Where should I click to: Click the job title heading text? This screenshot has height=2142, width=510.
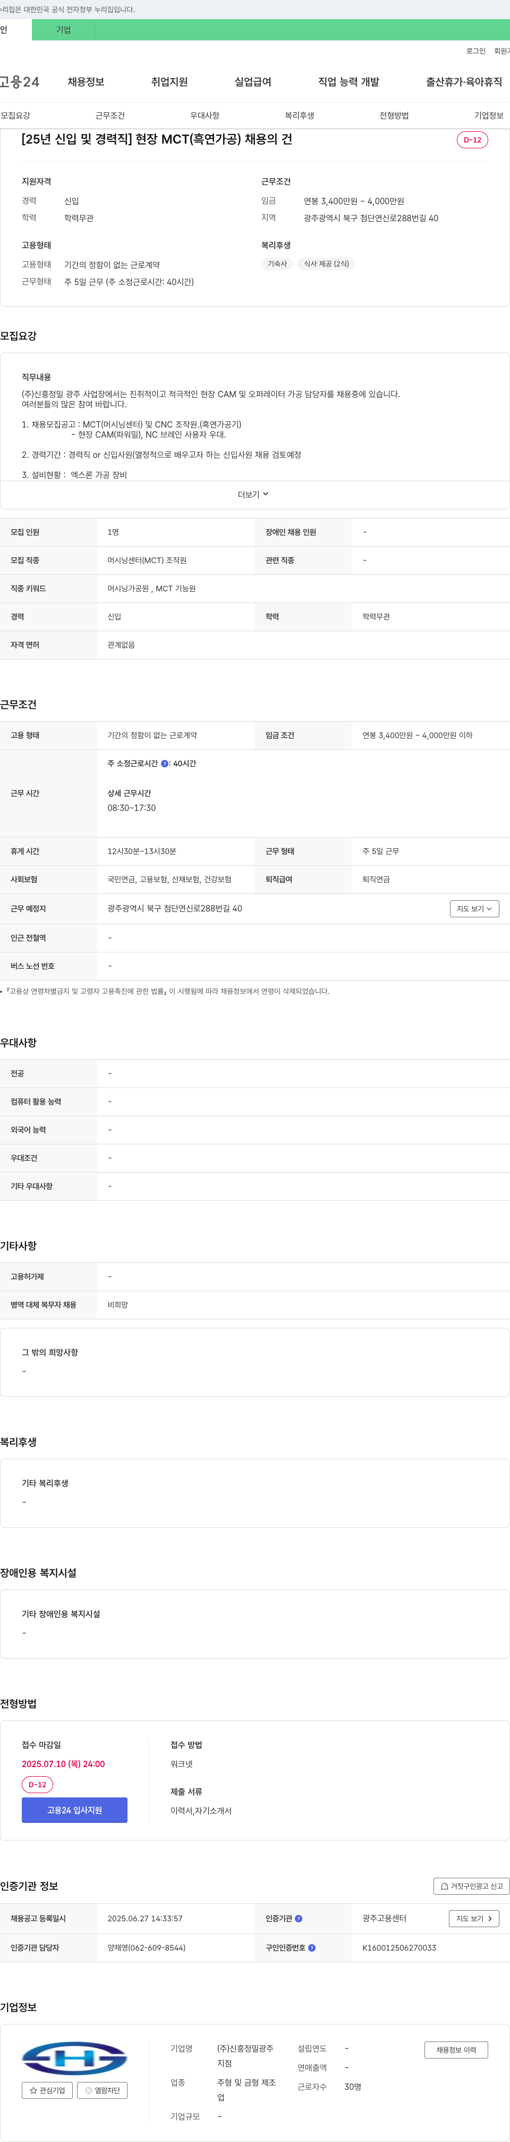[x=157, y=139]
